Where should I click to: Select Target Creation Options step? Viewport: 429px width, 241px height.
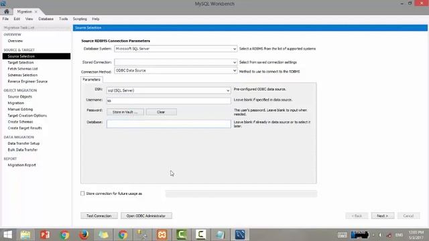[27, 116]
